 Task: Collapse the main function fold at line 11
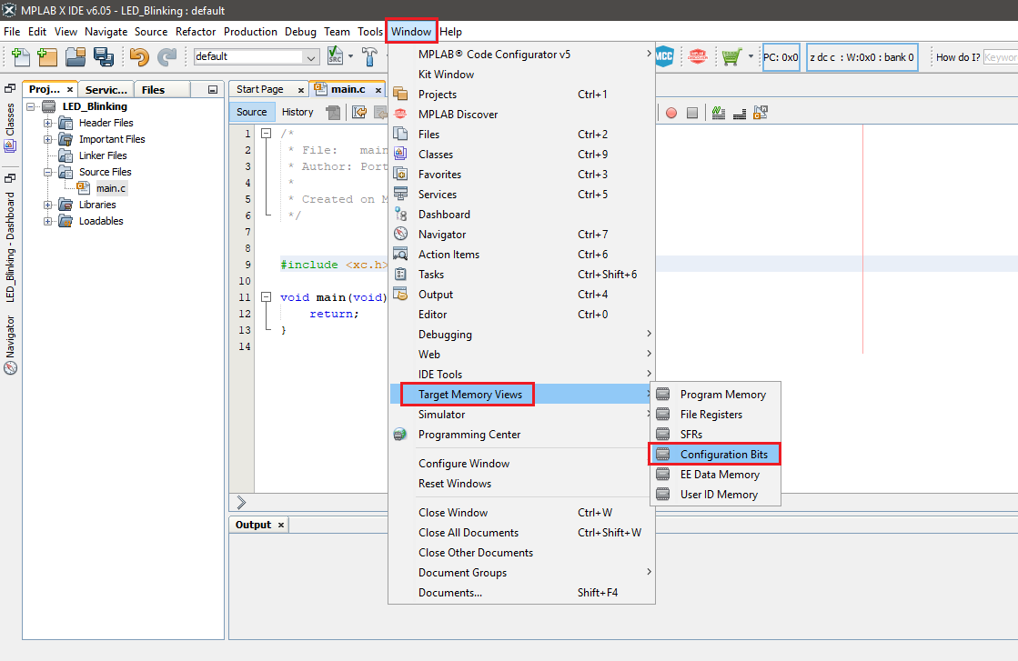click(x=267, y=297)
